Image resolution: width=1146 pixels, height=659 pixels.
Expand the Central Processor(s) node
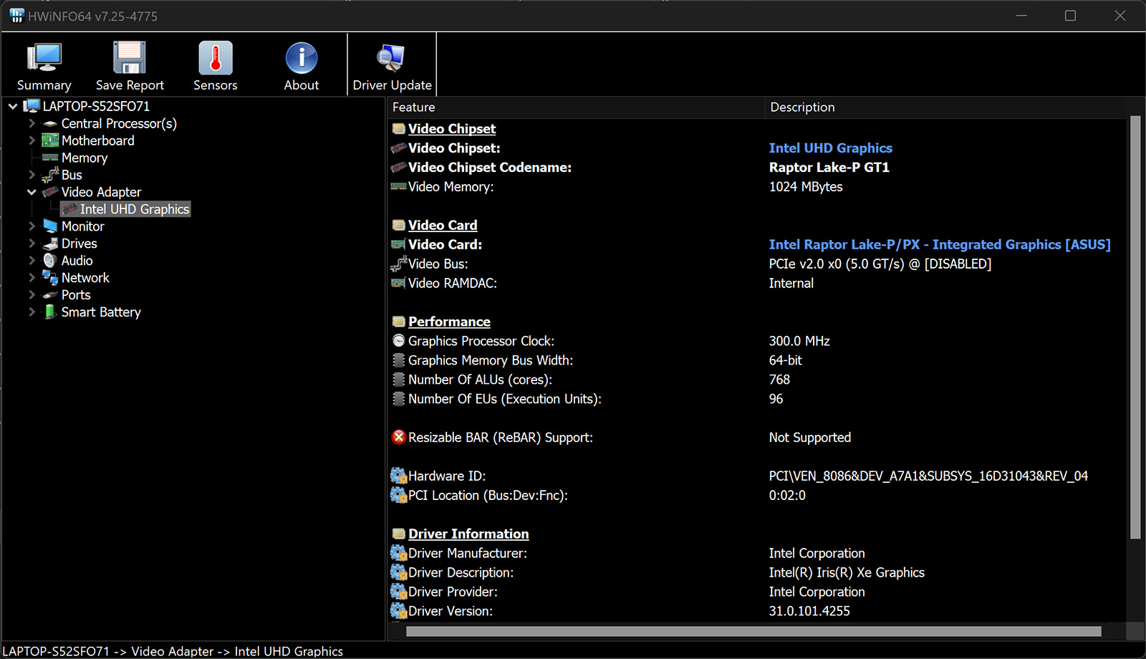pyautogui.click(x=32, y=124)
